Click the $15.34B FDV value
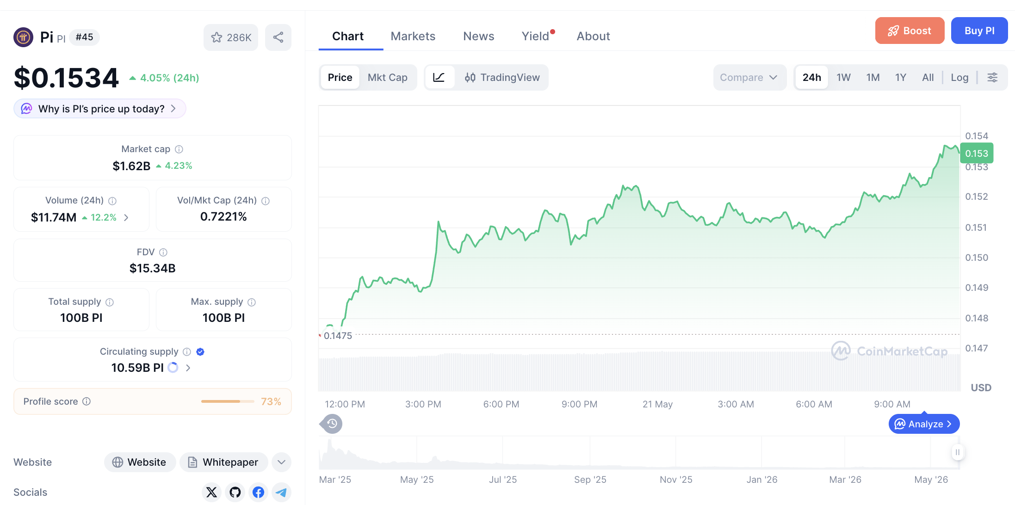Screen dimensions: 1015x505 click(153, 268)
